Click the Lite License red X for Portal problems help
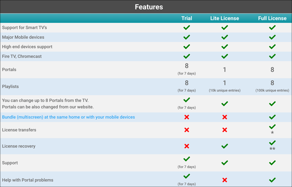Viewport: 292px width, 187px height. click(x=224, y=180)
